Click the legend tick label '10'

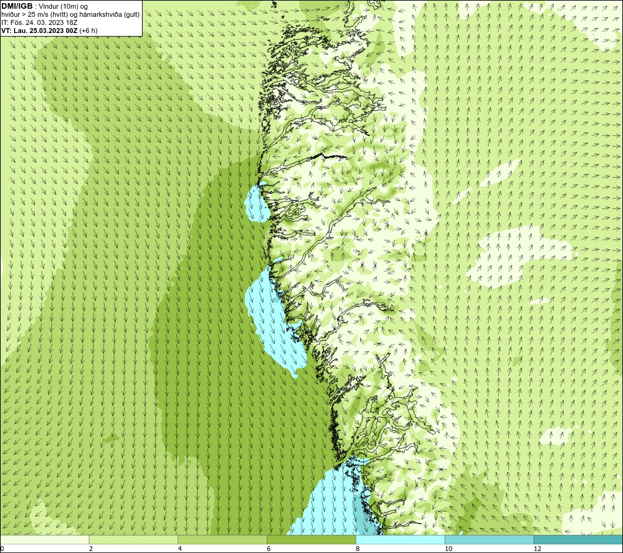click(448, 549)
